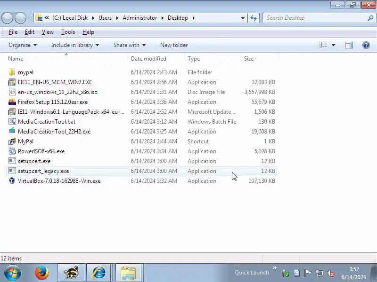Open the File menu
377x282 pixels.
[x=13, y=32]
